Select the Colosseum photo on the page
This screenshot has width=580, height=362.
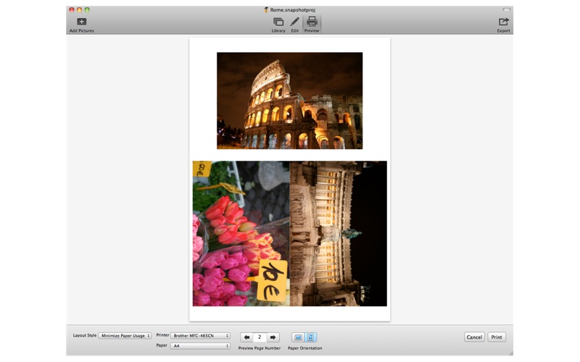pyautogui.click(x=289, y=101)
